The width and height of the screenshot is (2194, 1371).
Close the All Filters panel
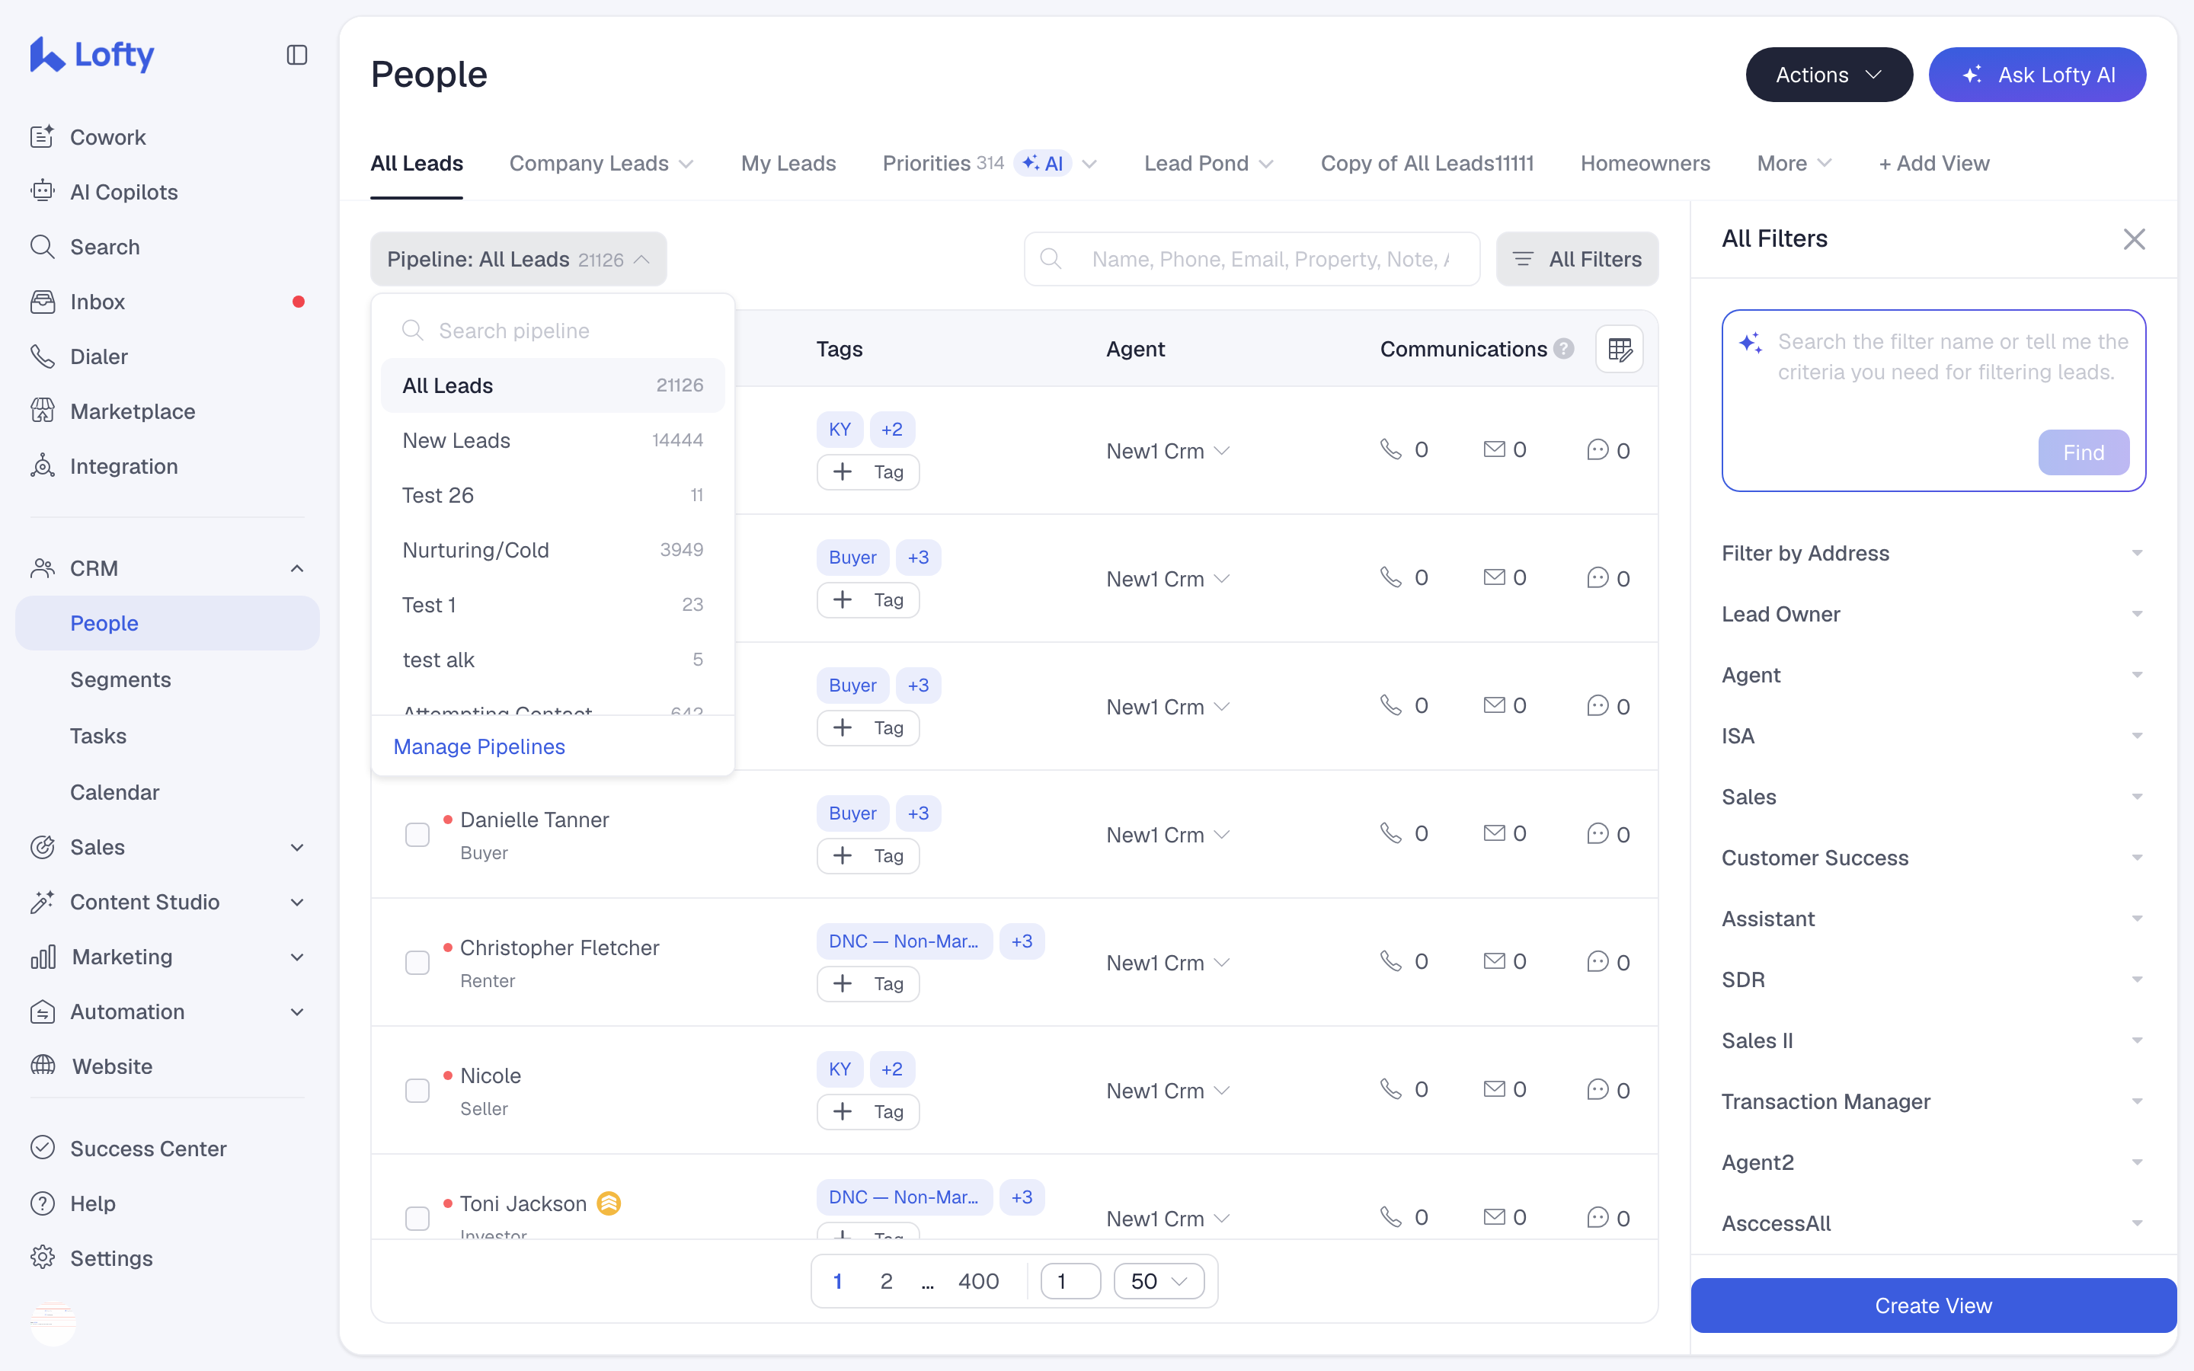[2134, 239]
